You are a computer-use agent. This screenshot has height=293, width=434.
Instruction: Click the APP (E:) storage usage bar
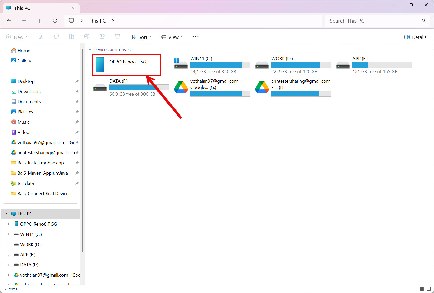pos(382,65)
